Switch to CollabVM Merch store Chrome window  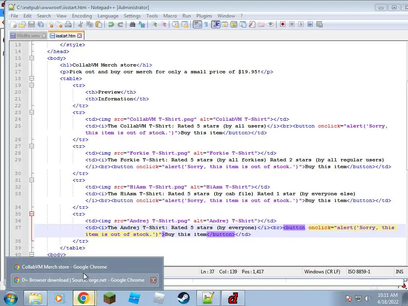(x=85, y=267)
